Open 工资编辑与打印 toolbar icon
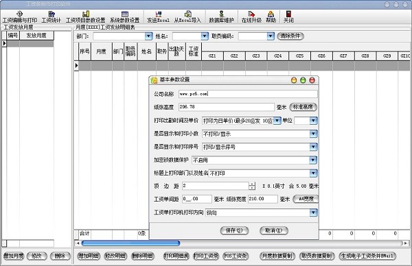 [x=20, y=16]
